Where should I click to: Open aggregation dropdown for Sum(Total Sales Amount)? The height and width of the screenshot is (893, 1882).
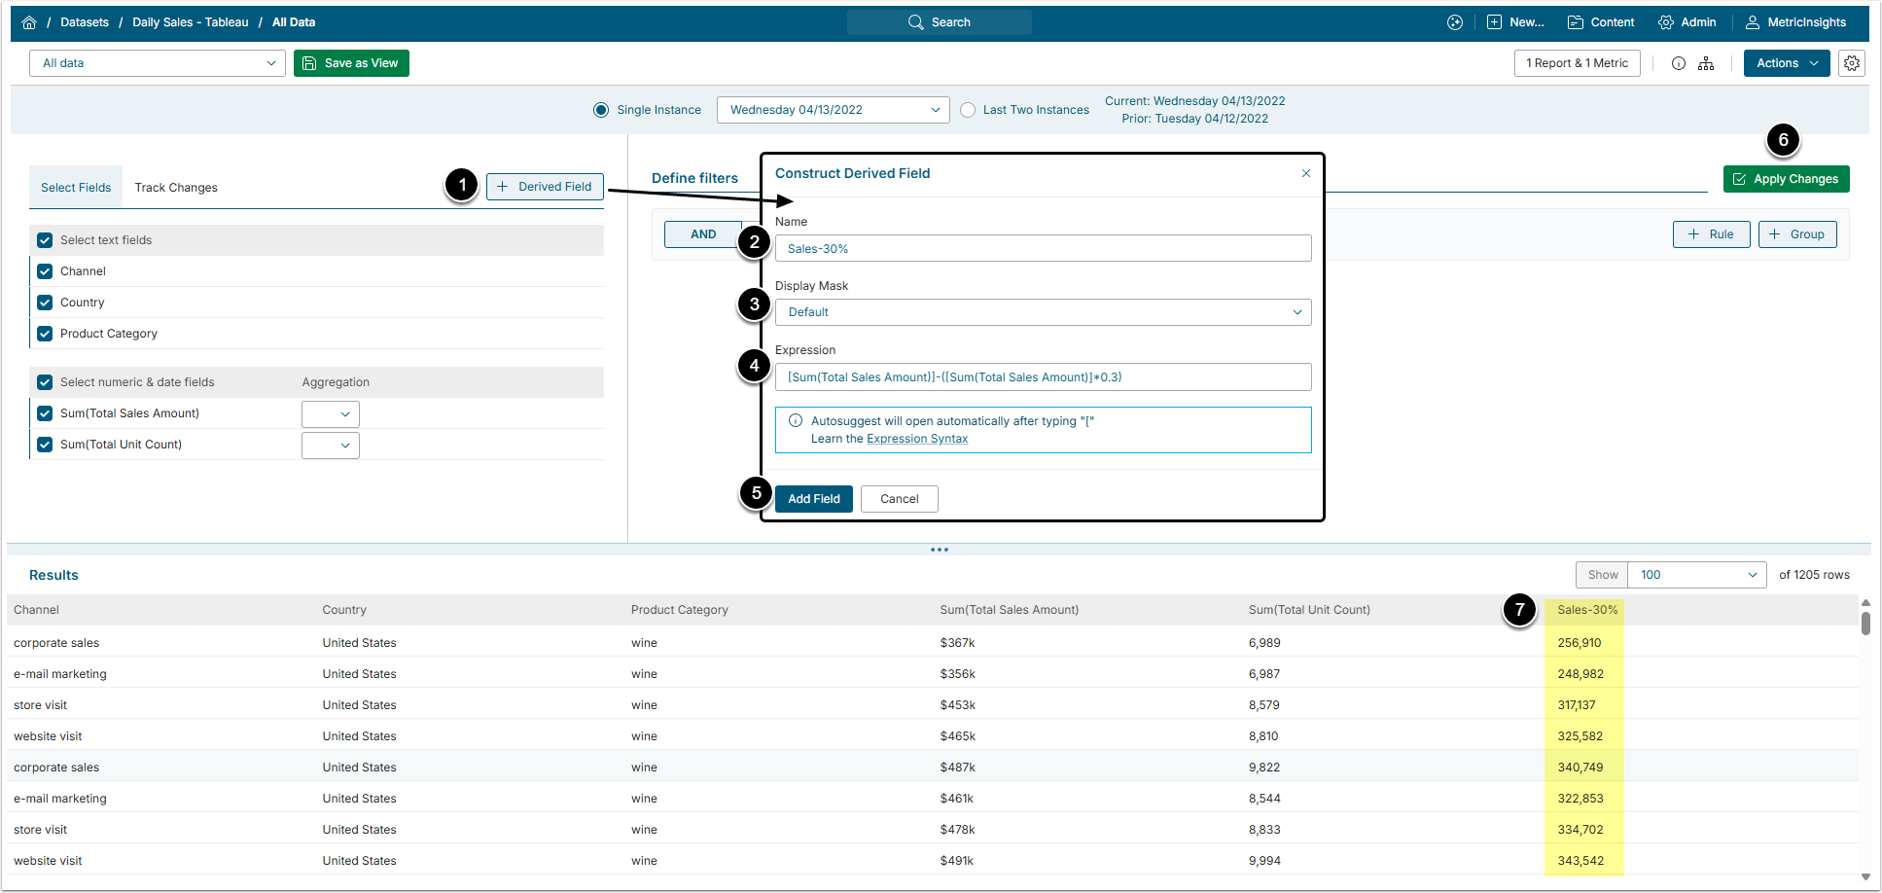[x=330, y=414]
